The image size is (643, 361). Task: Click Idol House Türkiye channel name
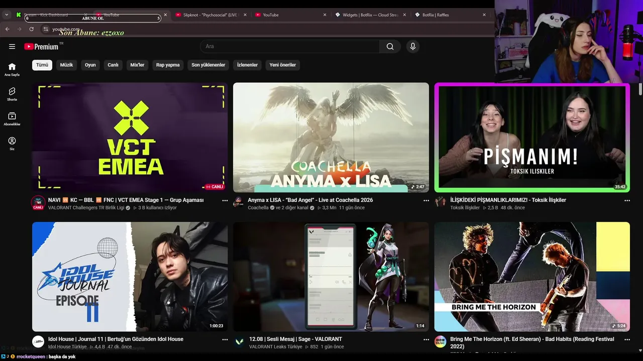(67, 347)
